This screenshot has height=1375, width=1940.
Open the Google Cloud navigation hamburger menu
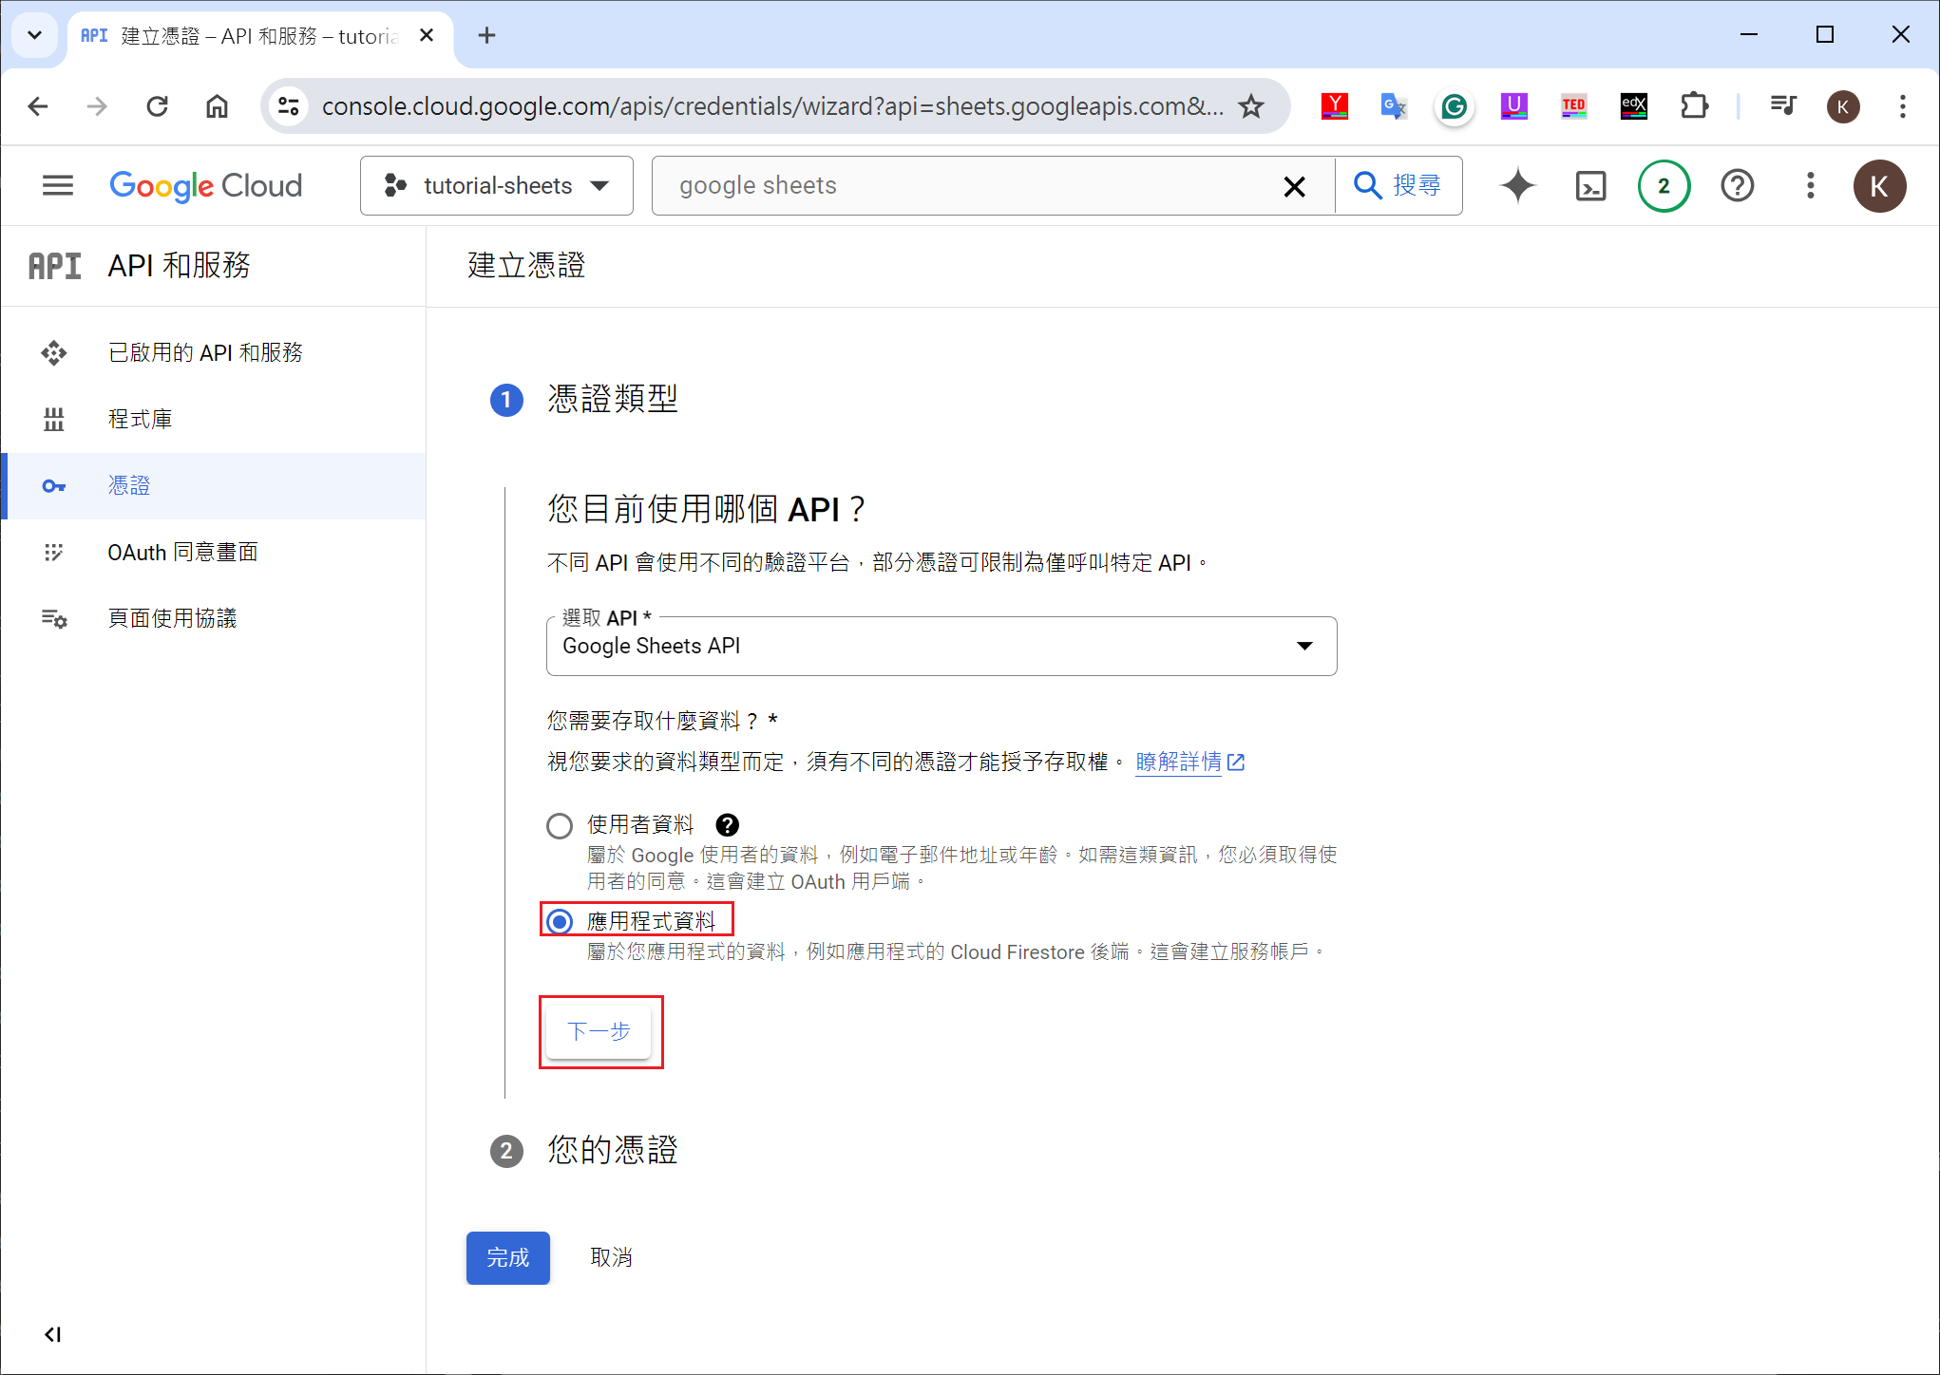(x=58, y=185)
